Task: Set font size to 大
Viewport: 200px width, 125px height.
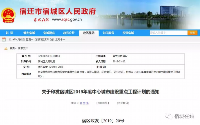Action: point(81,103)
